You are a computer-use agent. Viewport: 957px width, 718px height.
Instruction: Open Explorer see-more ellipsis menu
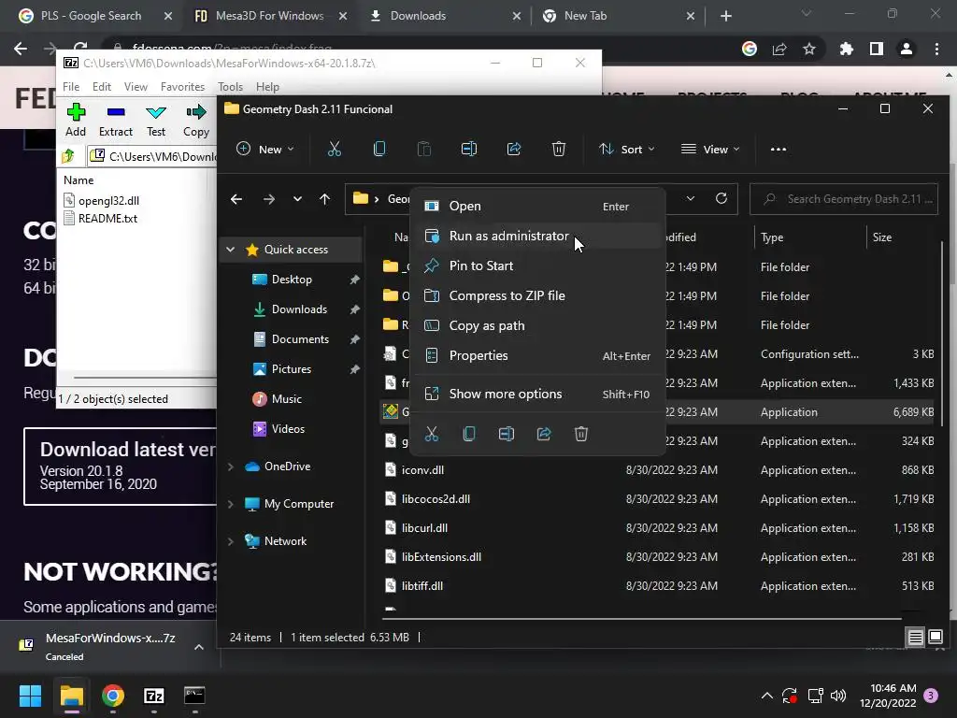778,149
